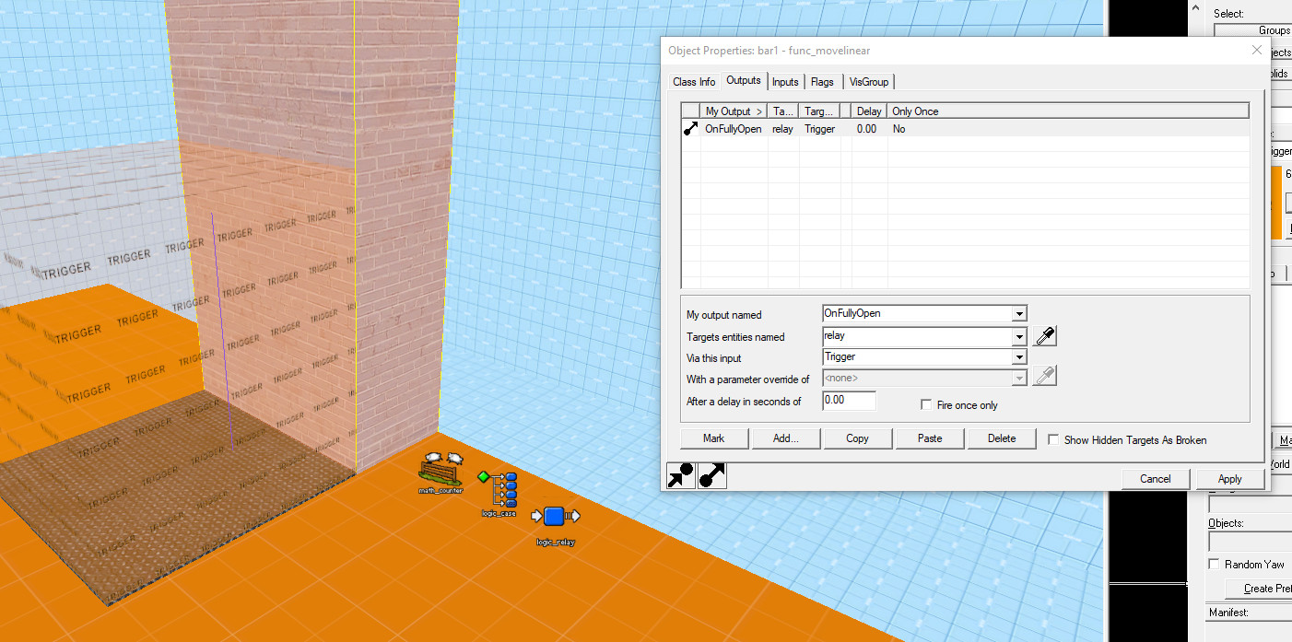Click the delay value field showing 0.00

(x=848, y=400)
